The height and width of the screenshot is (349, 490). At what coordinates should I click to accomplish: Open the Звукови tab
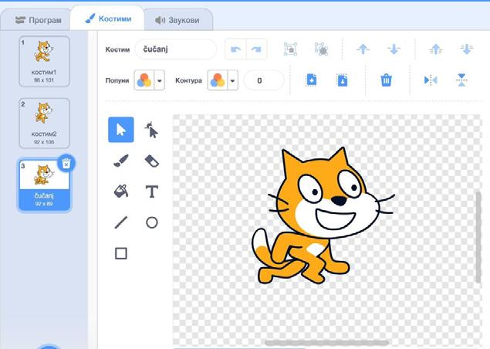[177, 20]
